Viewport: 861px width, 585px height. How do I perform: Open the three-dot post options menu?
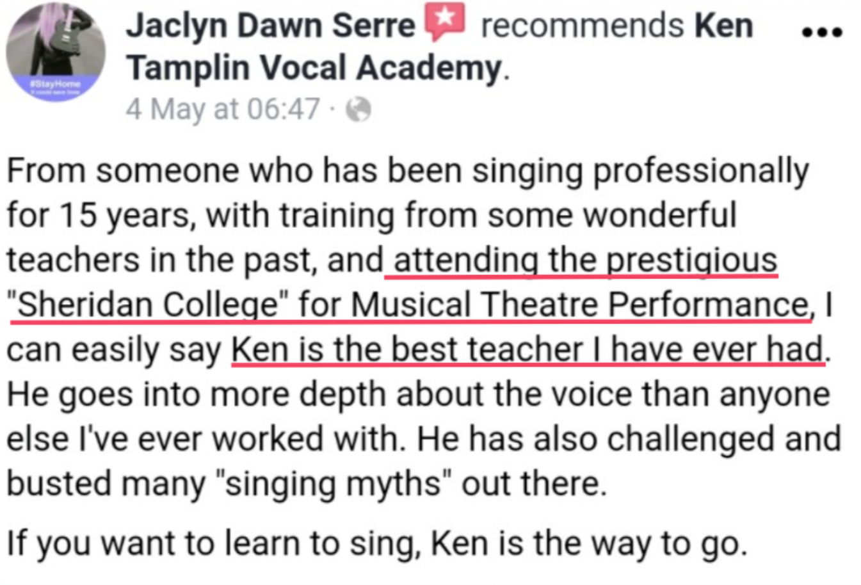click(x=822, y=32)
